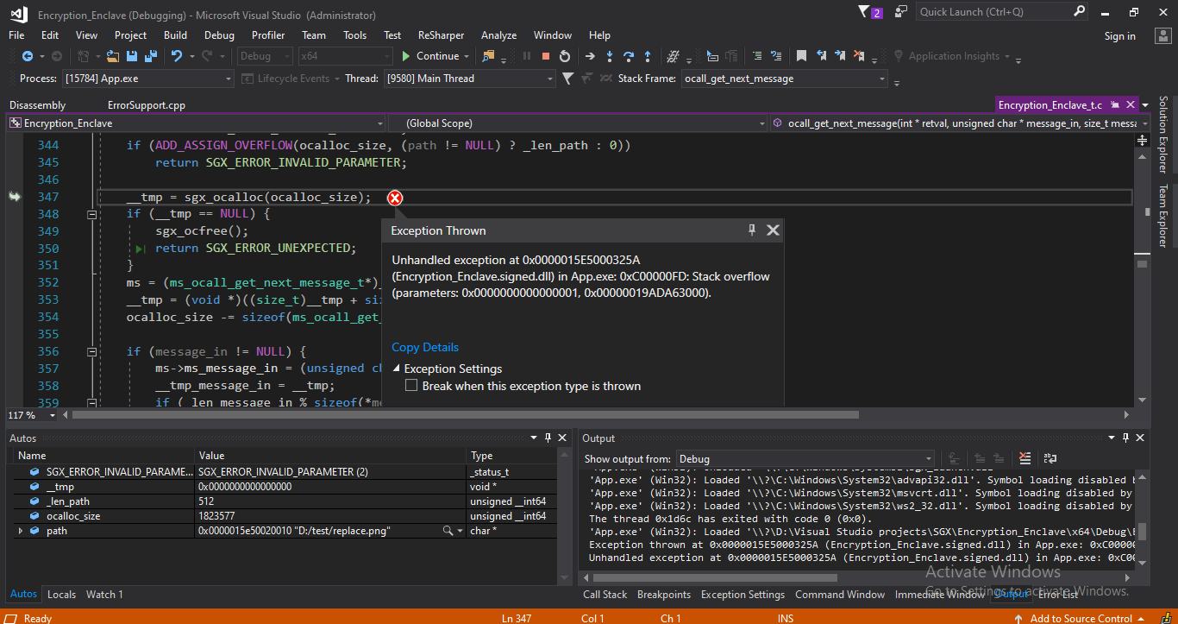Uncheck Break when this exception type is thrown
The width and height of the screenshot is (1178, 624).
411,386
